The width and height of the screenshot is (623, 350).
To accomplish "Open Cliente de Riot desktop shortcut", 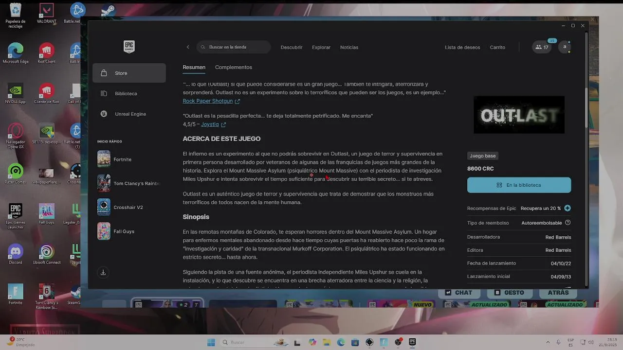I will pyautogui.click(x=47, y=93).
